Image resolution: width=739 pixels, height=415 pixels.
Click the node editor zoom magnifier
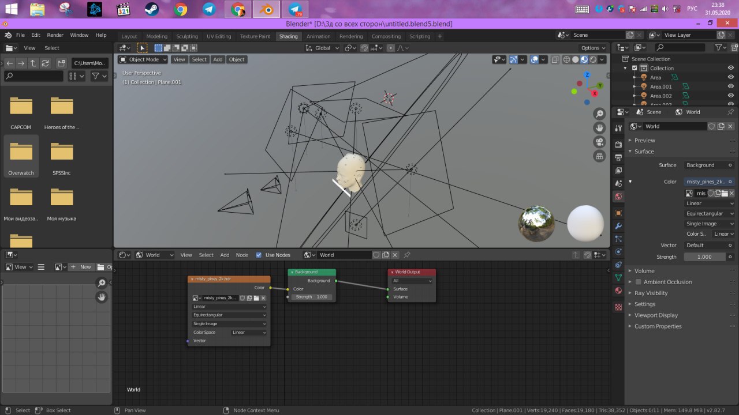(x=102, y=283)
